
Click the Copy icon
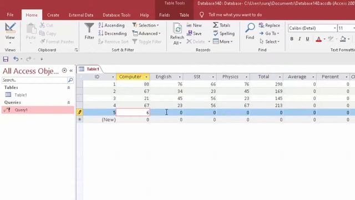pyautogui.click(x=42, y=33)
